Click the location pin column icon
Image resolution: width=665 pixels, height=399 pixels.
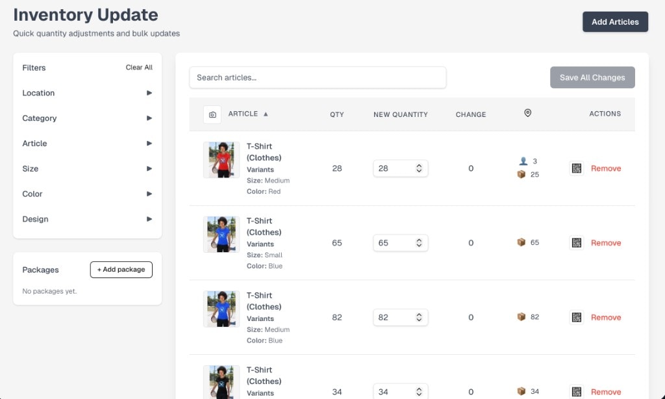(x=527, y=113)
